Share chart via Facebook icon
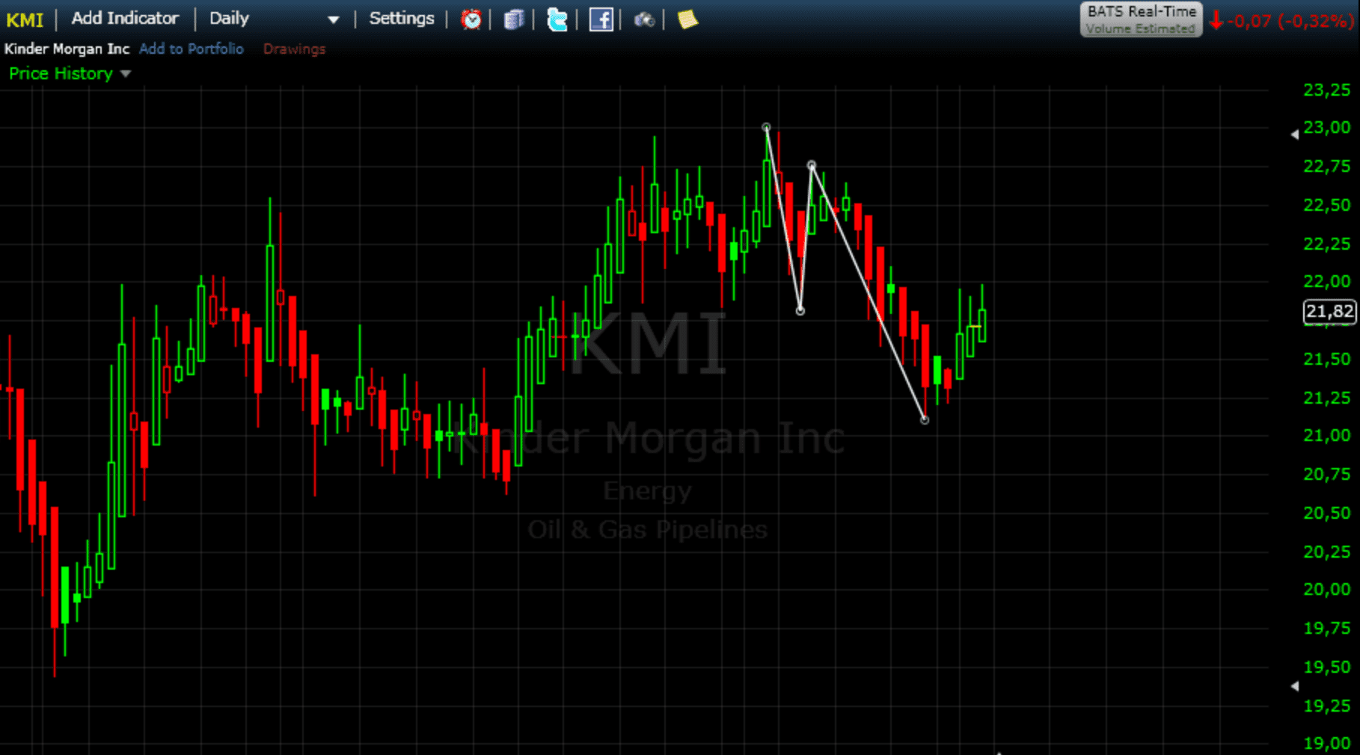 point(601,19)
